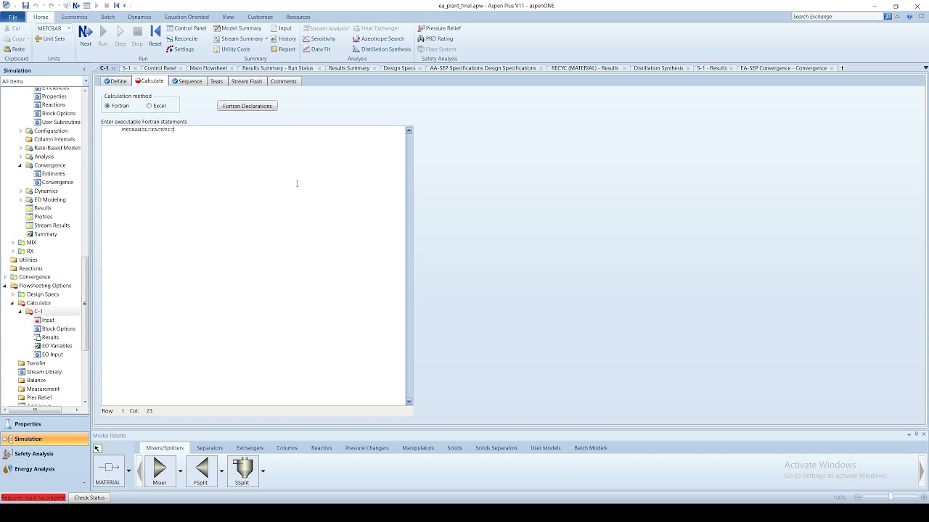This screenshot has height=522, width=929.
Task: Close the Results Summary tab
Action: (375, 68)
